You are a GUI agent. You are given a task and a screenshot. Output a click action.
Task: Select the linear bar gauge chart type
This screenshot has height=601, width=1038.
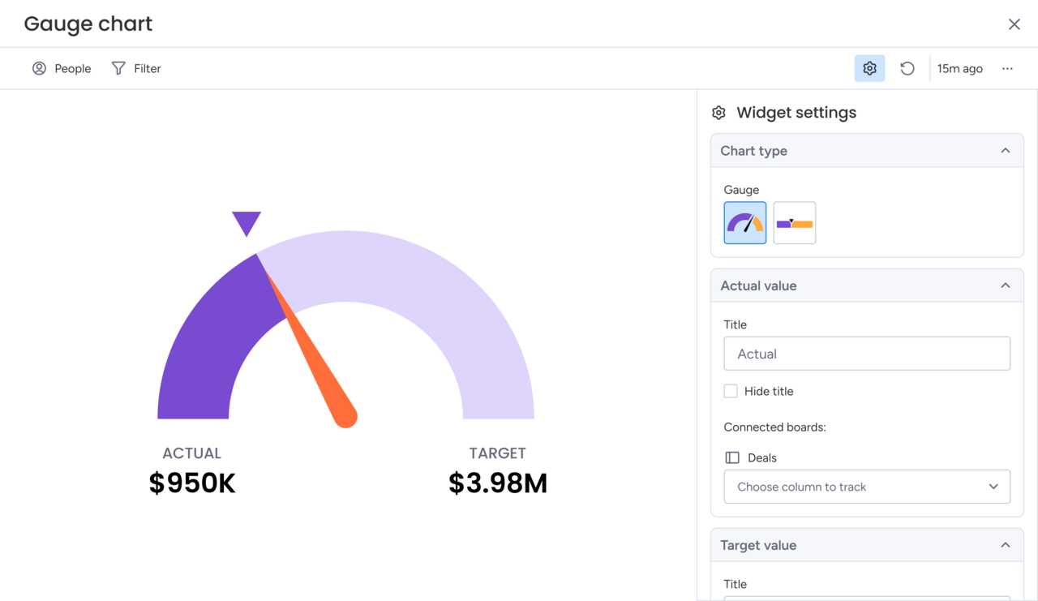pyautogui.click(x=795, y=223)
